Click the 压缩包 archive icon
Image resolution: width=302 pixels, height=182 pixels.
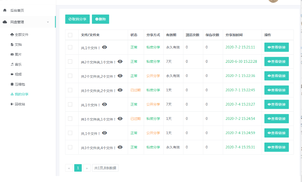tap(12, 84)
